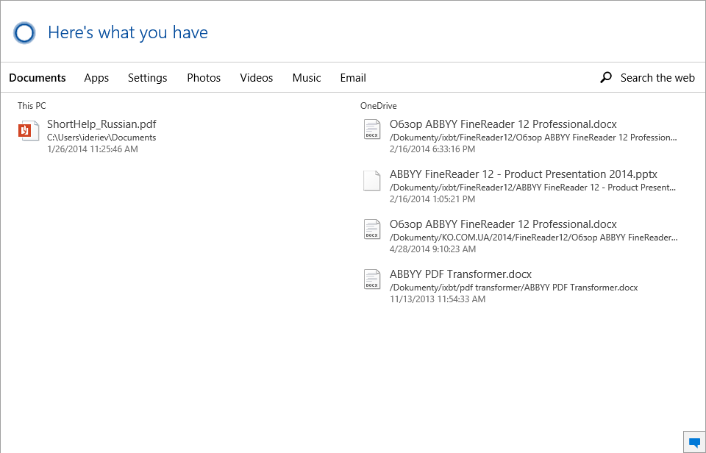The height and width of the screenshot is (453, 706).
Task: Open ABBYY PDF Transformer.docx title
Action: (460, 274)
